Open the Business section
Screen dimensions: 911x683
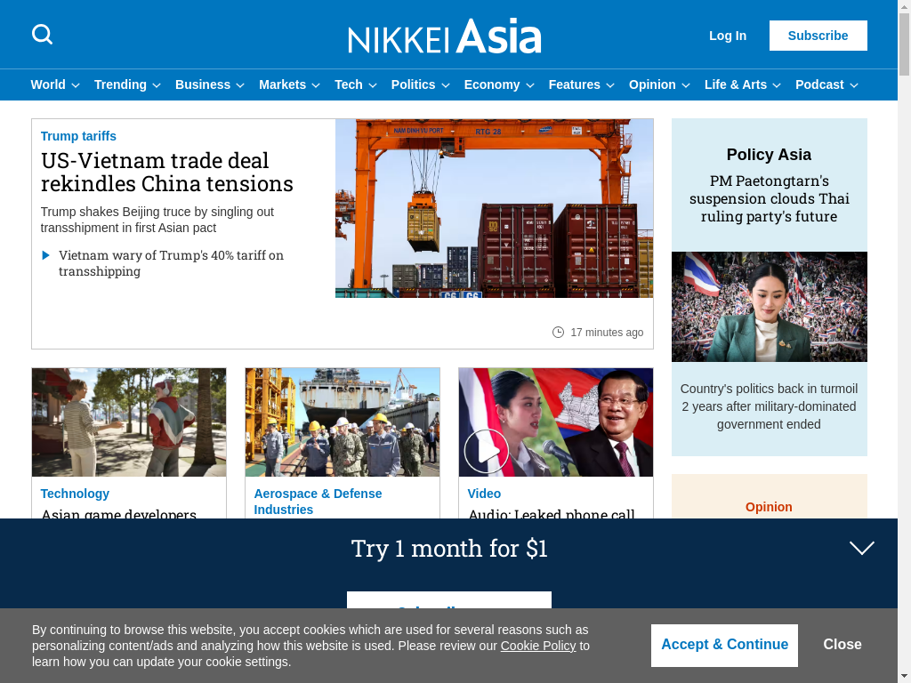coord(203,84)
